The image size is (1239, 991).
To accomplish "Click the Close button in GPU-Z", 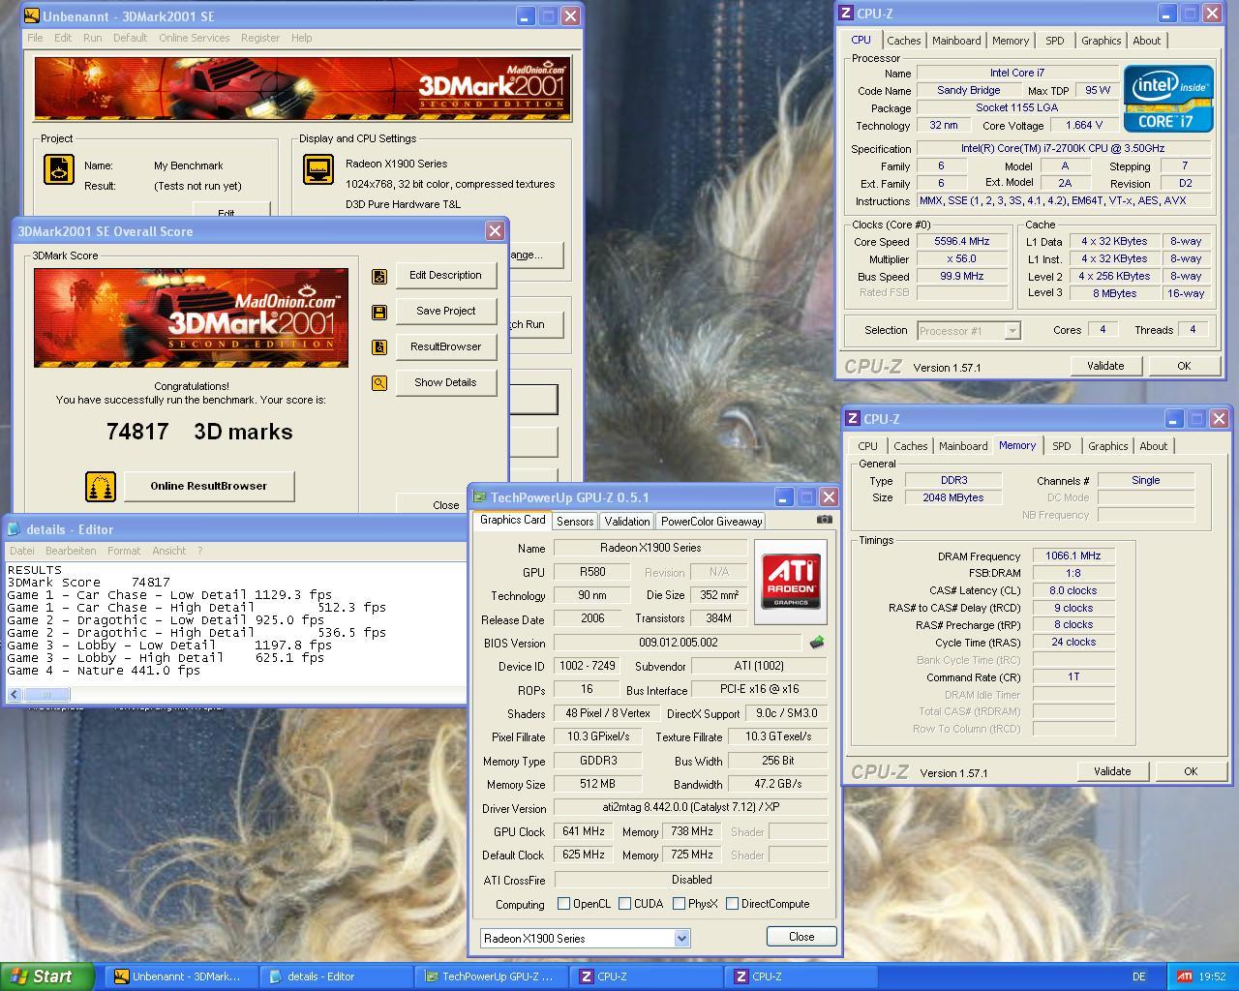I will pyautogui.click(x=801, y=937).
